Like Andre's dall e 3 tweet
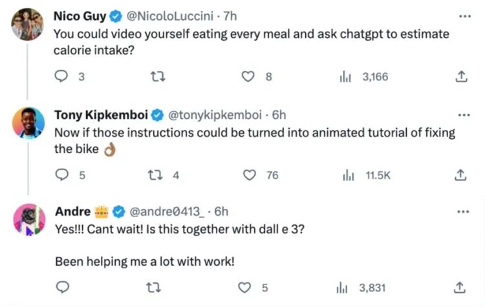This screenshot has width=485, height=307. click(x=245, y=288)
